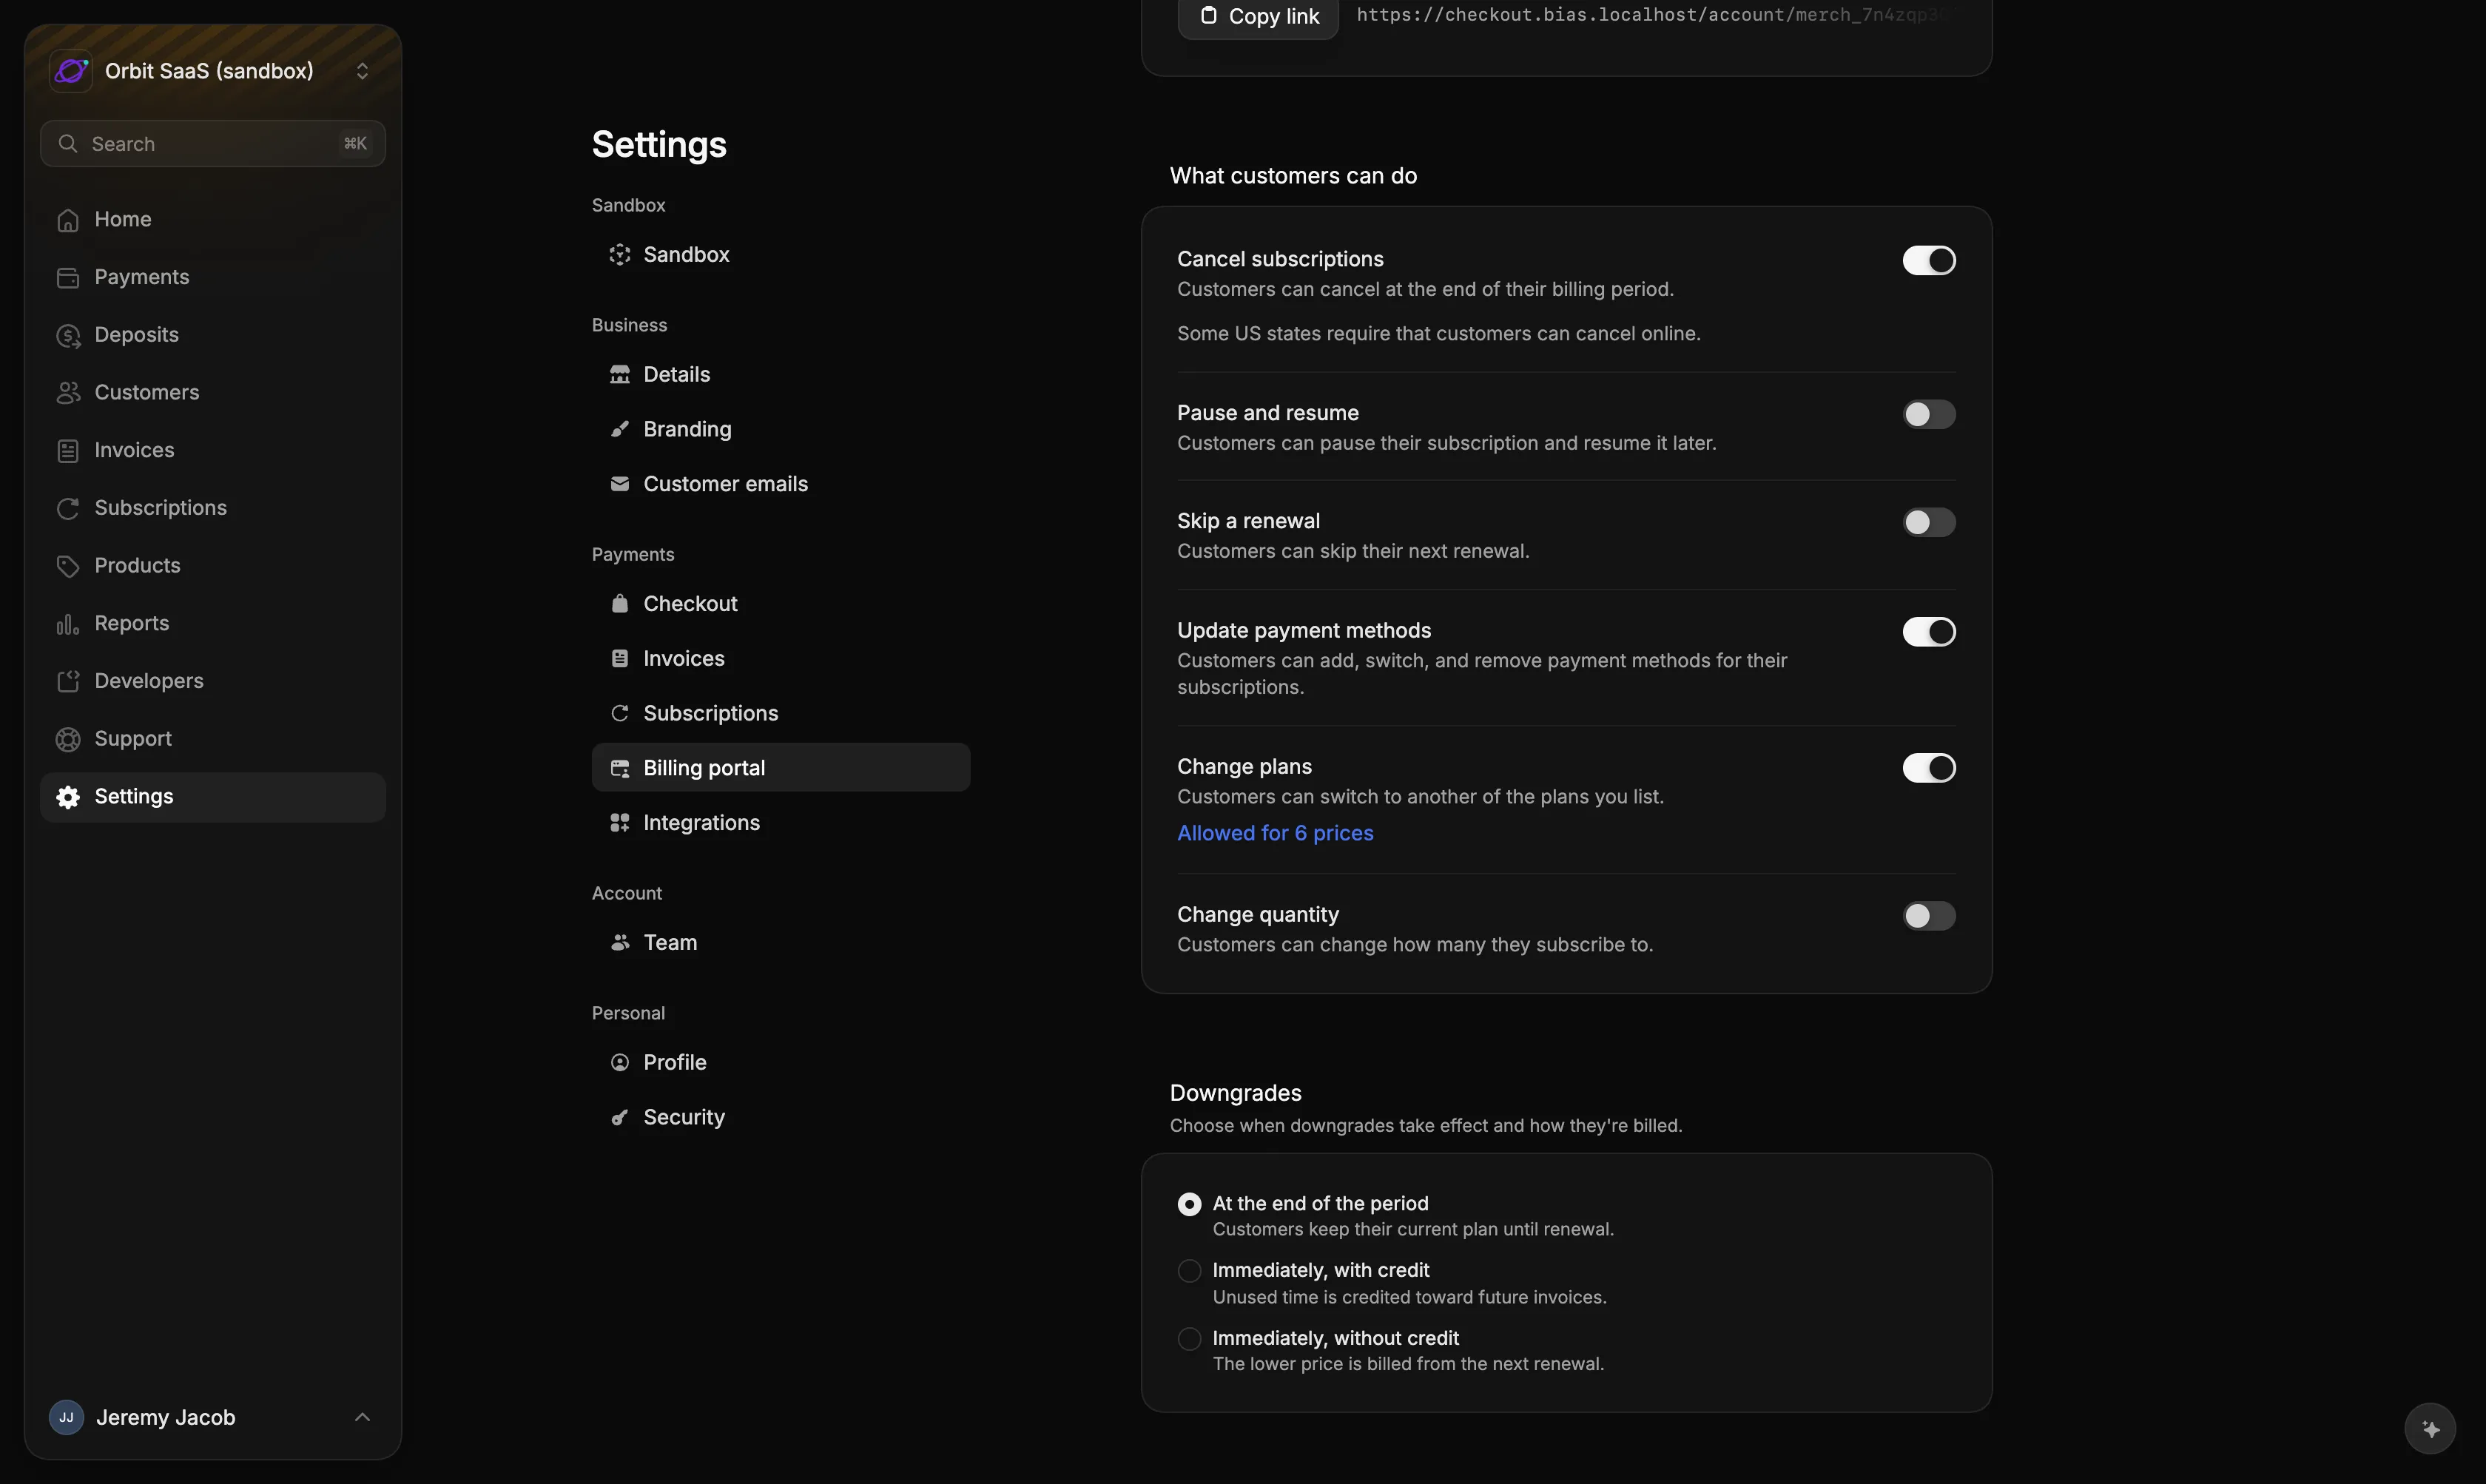Enable the Pause and resume toggle

point(1929,414)
